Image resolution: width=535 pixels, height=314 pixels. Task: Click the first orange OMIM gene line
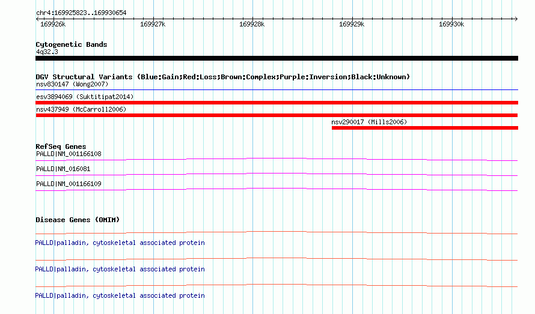[277, 233]
